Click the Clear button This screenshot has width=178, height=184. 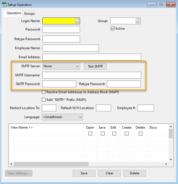point(110,173)
